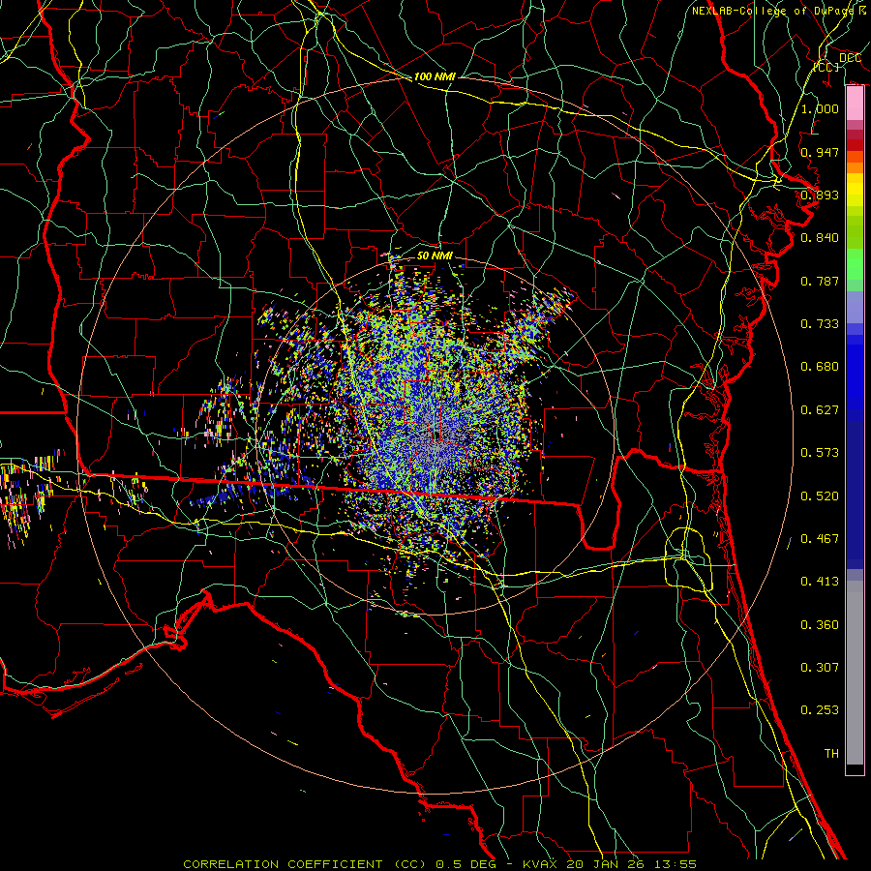Select the 0.360 legend value
871x871 pixels.
pos(820,625)
